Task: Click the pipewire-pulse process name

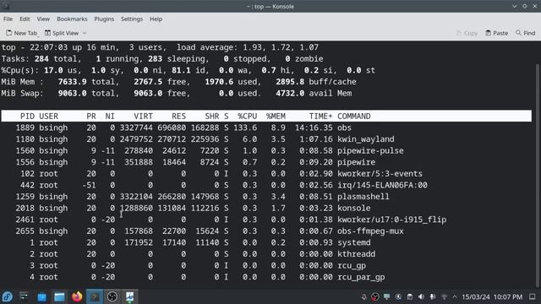Action: pos(370,150)
